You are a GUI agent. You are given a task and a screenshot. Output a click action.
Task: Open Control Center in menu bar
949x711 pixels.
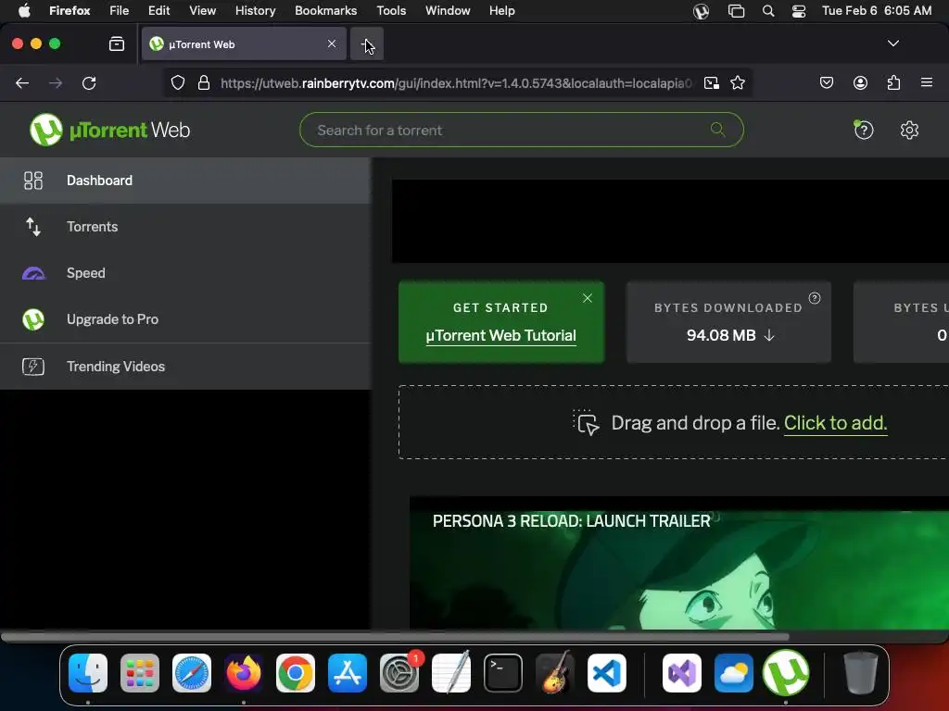798,11
